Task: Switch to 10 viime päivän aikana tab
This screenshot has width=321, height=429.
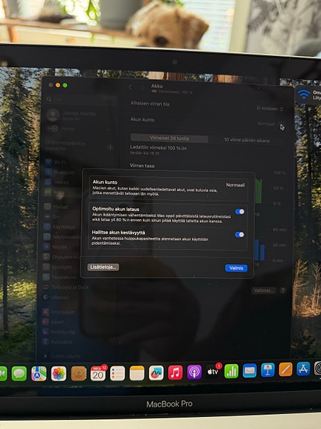Action: pyautogui.click(x=247, y=140)
